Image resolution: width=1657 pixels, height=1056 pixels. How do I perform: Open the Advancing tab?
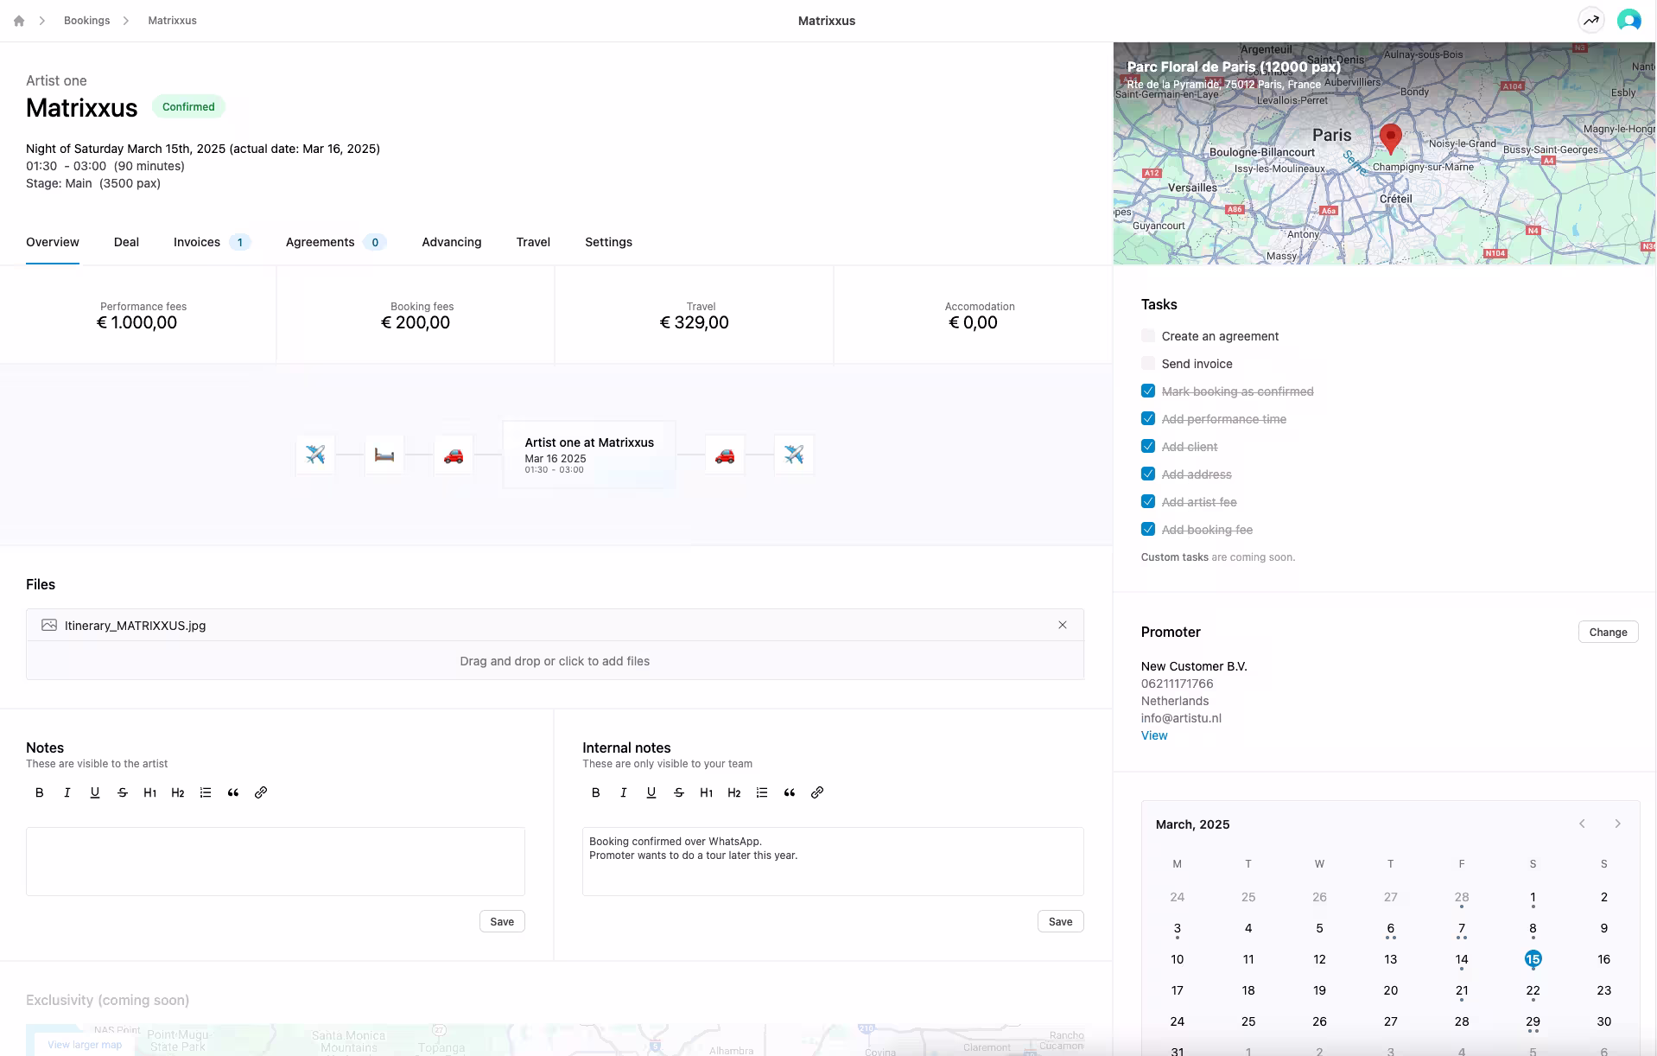click(451, 242)
